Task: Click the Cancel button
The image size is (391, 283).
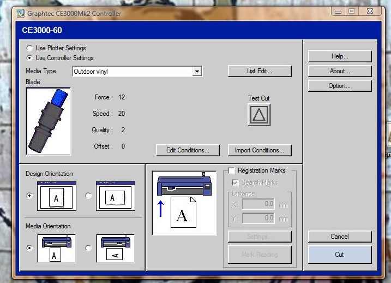Action: 340,237
